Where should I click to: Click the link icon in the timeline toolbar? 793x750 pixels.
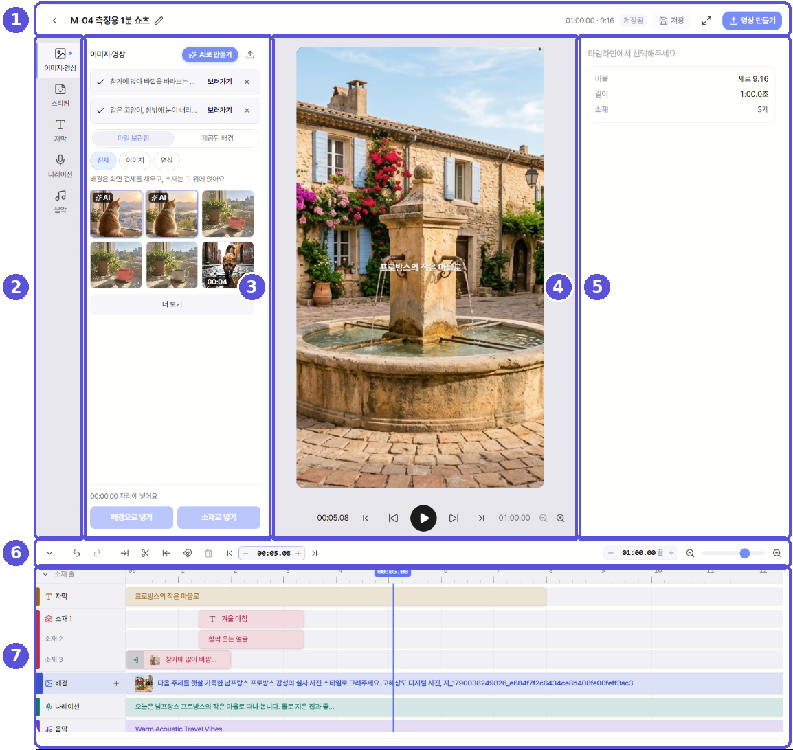(x=187, y=554)
